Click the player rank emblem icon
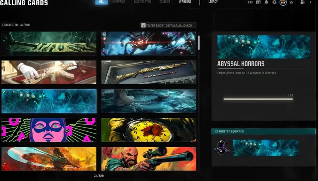The image size is (318, 181). point(282,3)
